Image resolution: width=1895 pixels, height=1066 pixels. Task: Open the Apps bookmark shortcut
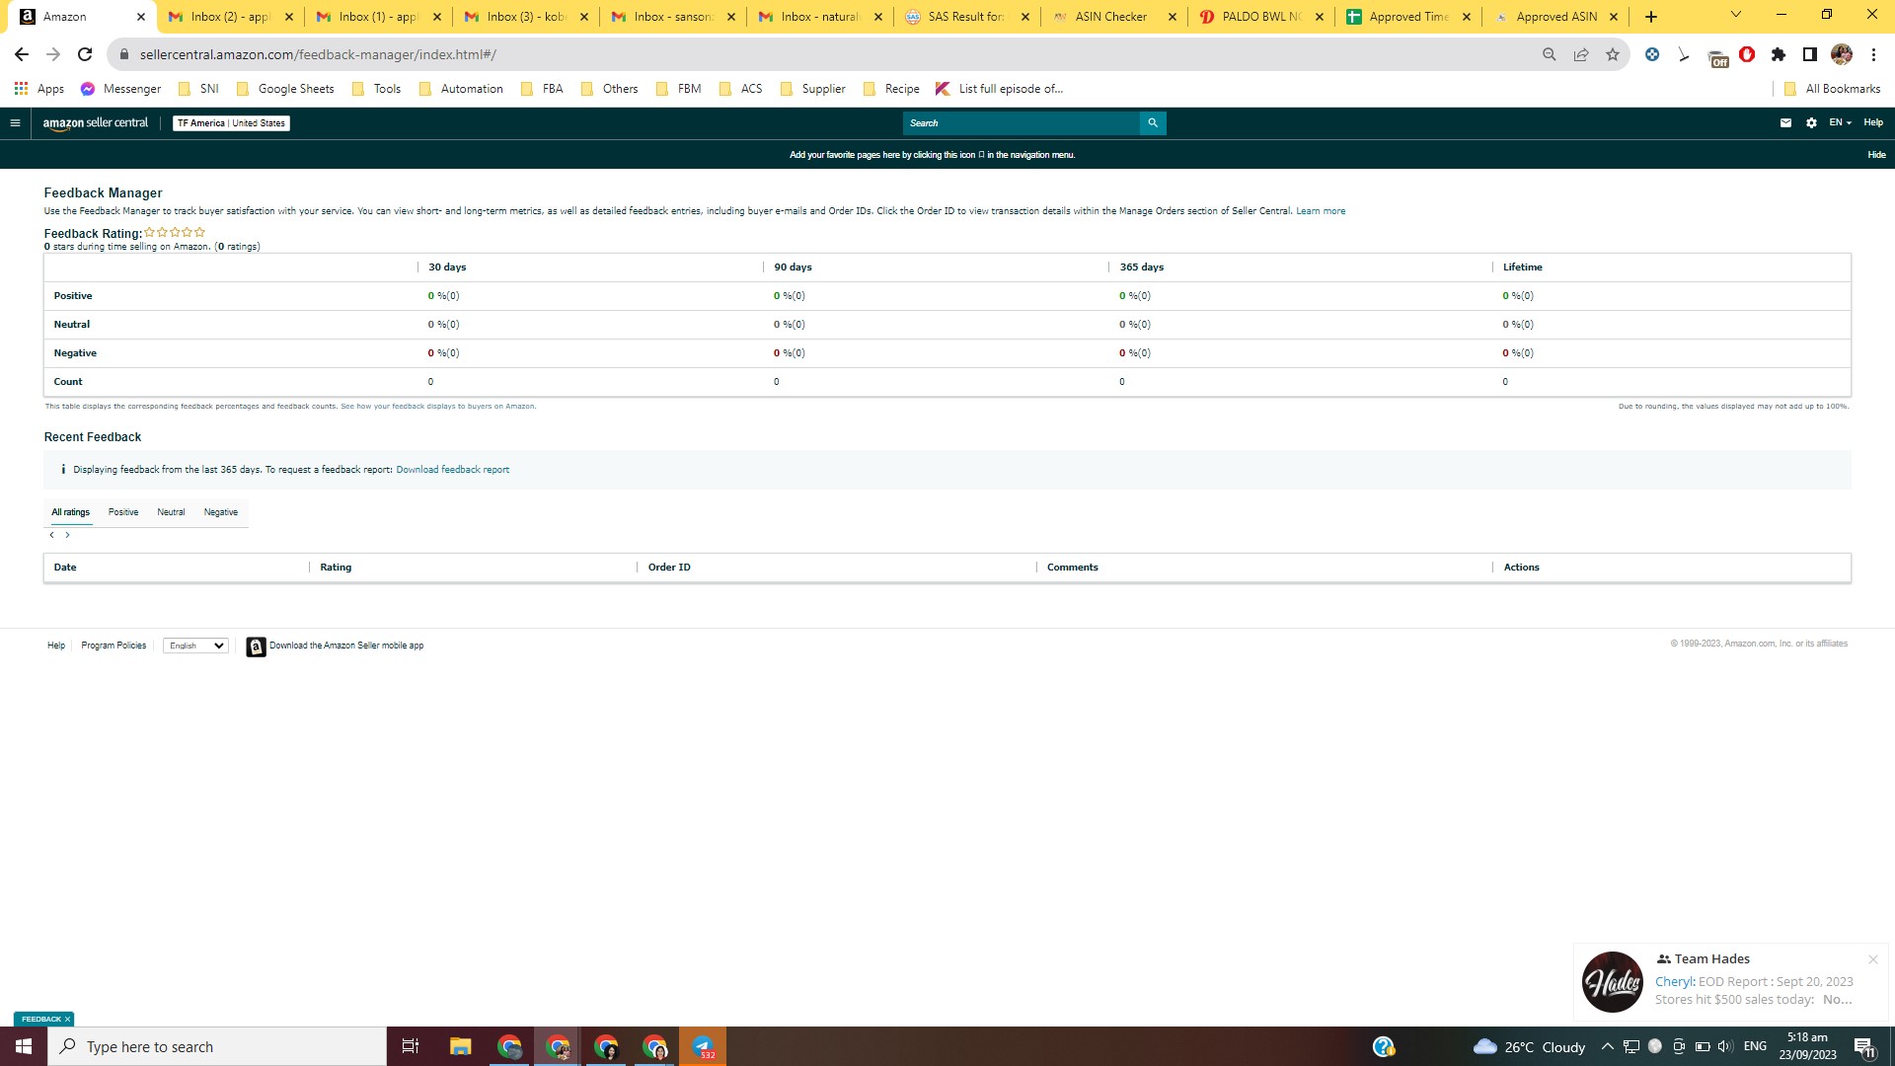[39, 89]
